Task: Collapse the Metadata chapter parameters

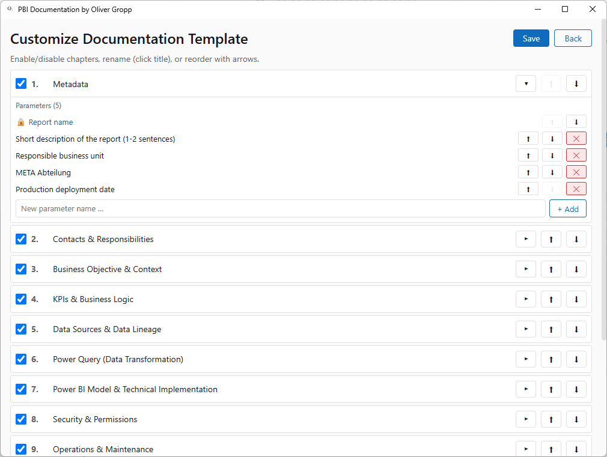Action: (526, 84)
